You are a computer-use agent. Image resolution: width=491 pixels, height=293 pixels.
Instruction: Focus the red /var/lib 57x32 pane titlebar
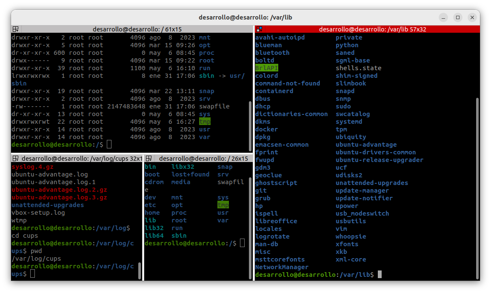click(x=372, y=29)
